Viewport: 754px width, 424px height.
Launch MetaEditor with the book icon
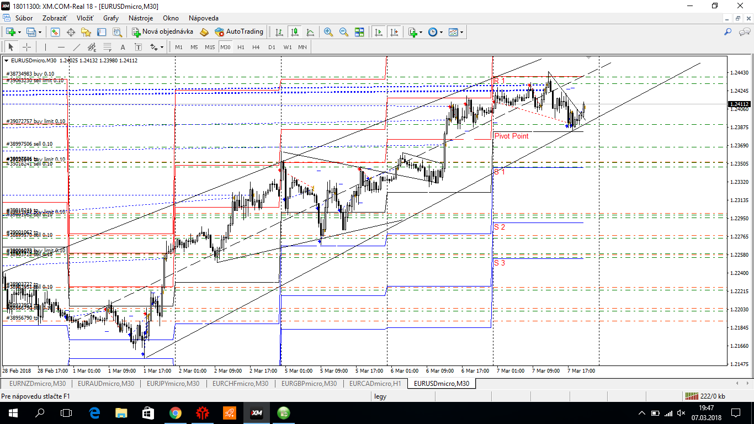pyautogui.click(x=204, y=32)
